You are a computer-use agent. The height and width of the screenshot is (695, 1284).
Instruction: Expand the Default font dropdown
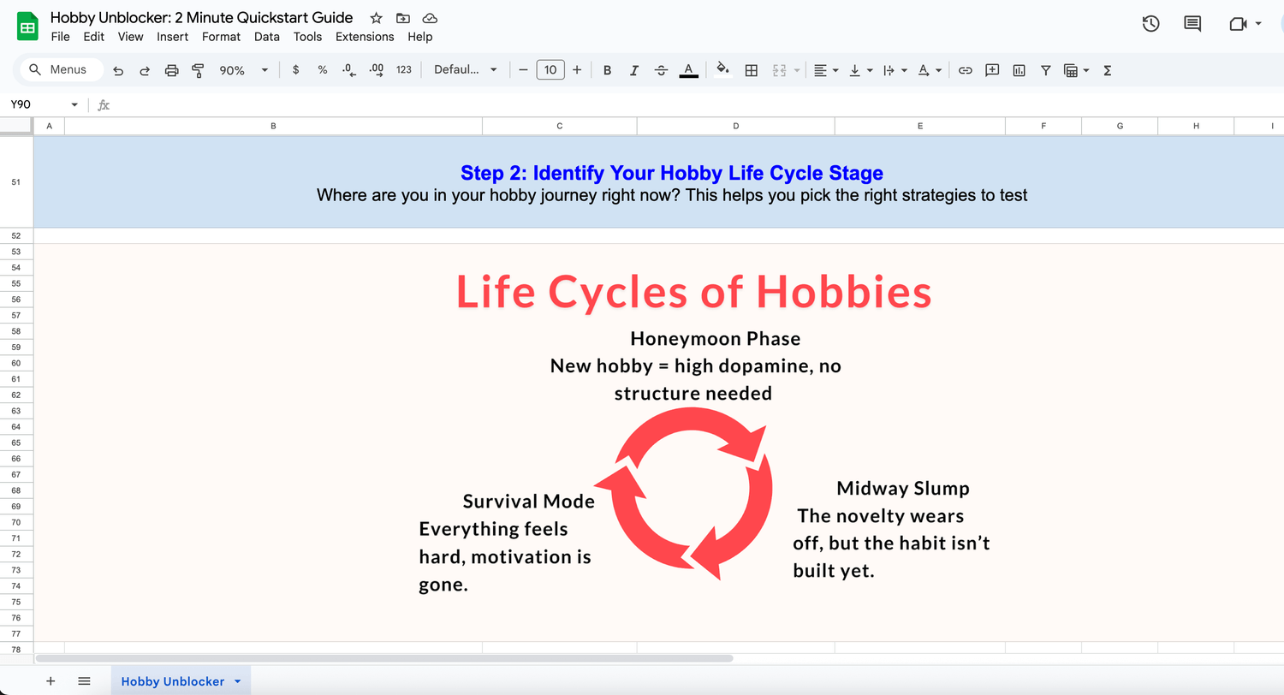point(465,70)
